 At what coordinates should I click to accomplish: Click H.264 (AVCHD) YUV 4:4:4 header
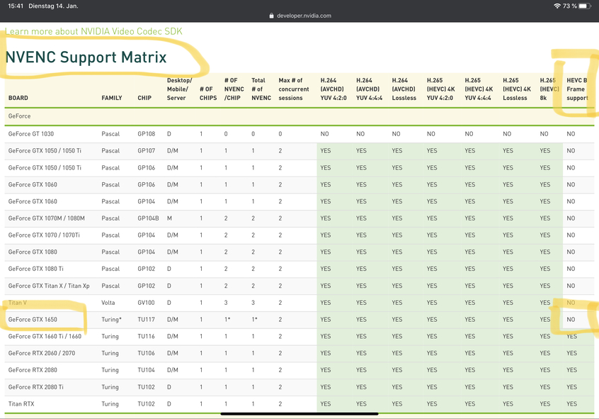[370, 89]
